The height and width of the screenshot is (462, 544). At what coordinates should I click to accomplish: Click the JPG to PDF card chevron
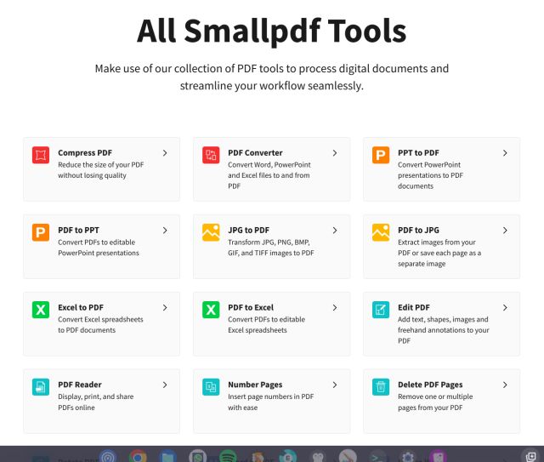(335, 231)
